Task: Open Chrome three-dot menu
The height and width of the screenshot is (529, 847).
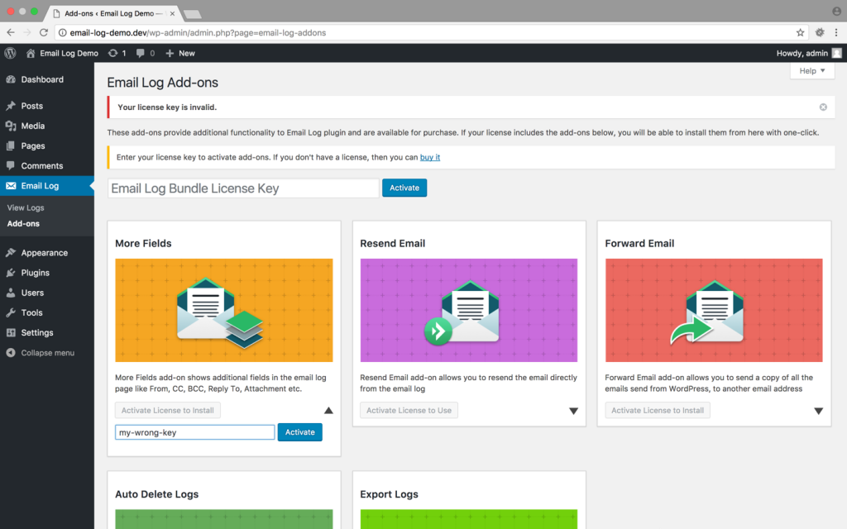Action: click(836, 32)
